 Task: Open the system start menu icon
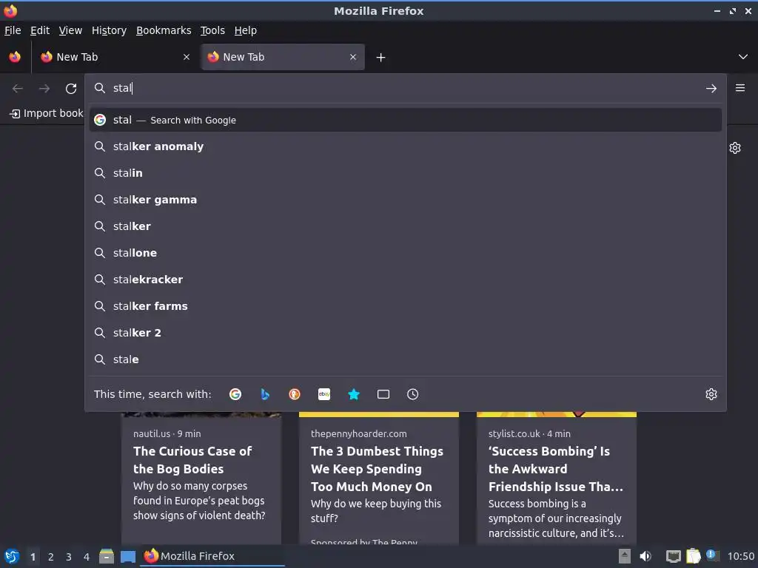point(12,556)
